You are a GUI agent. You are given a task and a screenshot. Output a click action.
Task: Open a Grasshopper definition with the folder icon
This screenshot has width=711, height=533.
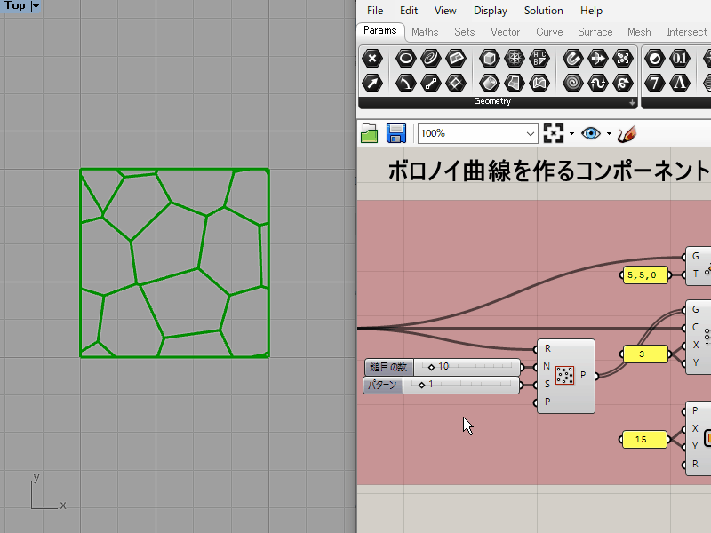click(x=369, y=133)
